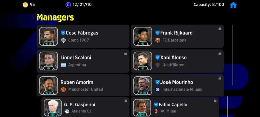Viewport: 260px width, 117px height.
Task: Open the Lionel Scaloni manager card
Action: pos(83,61)
